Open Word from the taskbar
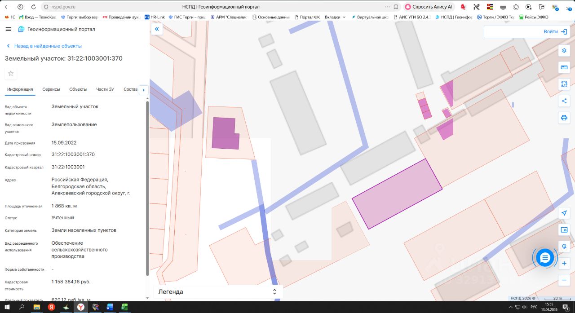This screenshot has width=575, height=313. 110,307
